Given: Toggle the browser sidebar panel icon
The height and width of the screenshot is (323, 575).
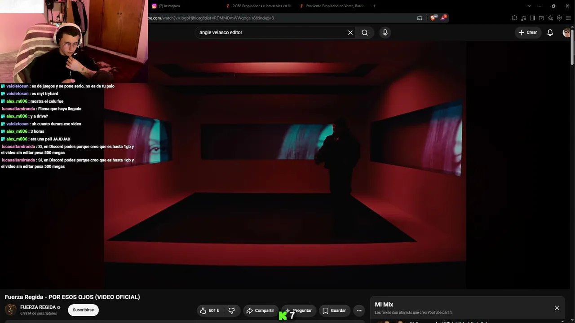Looking at the screenshot, I should point(532,18).
